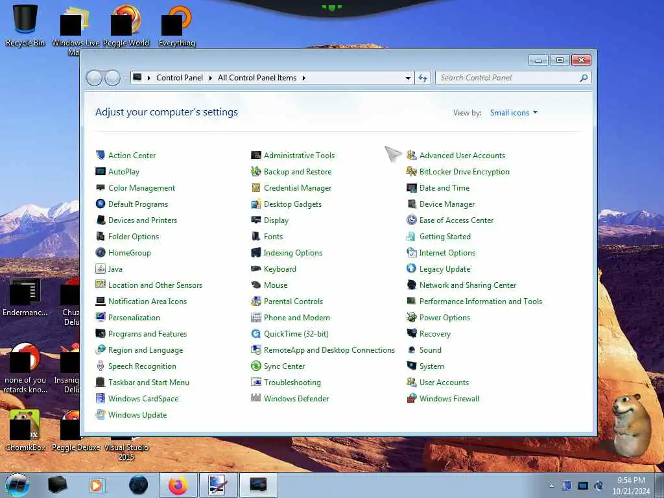The width and height of the screenshot is (664, 498).
Task: Click the volume icon in system tray
Action: coord(599,486)
